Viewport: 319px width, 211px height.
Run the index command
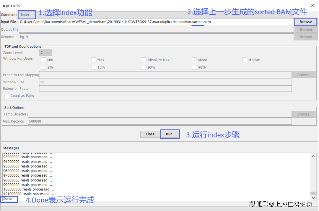point(170,134)
